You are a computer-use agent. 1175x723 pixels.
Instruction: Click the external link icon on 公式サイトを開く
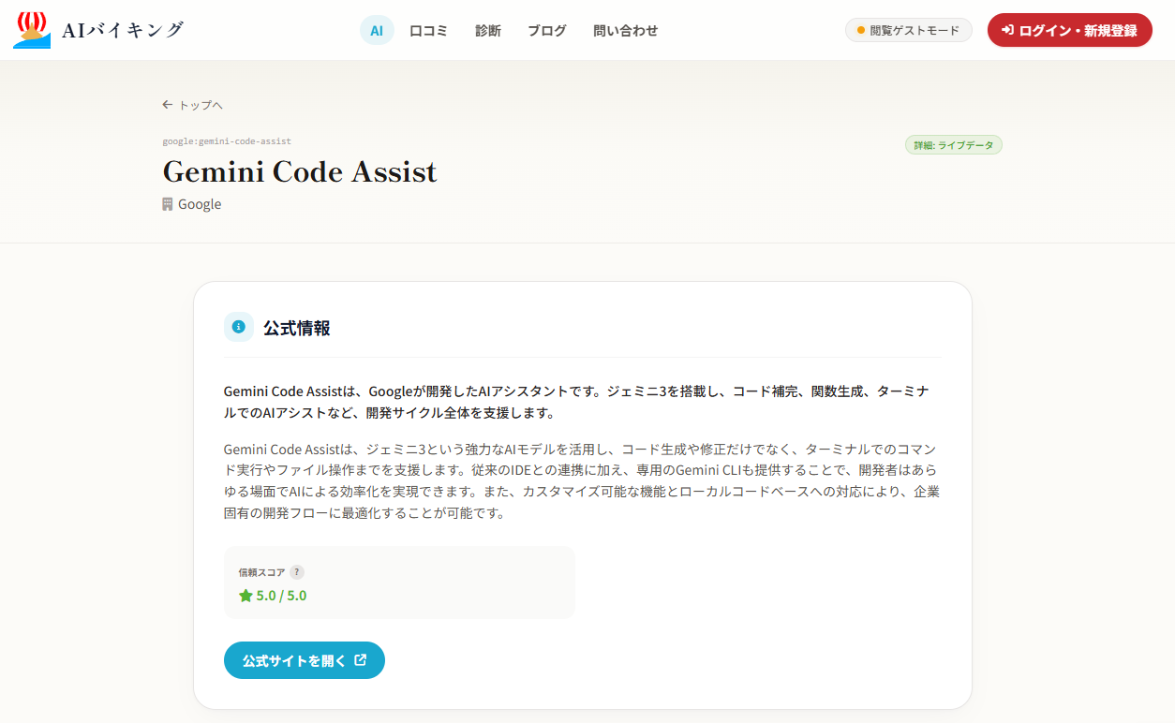[x=361, y=660]
